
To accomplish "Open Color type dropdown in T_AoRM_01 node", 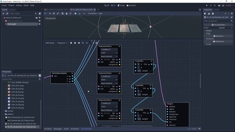I will click(x=109, y=53).
